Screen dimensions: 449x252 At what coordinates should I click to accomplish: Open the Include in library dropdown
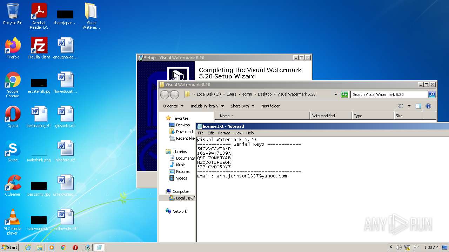[x=207, y=106]
